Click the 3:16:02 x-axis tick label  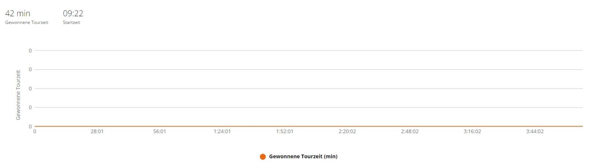pyautogui.click(x=472, y=132)
